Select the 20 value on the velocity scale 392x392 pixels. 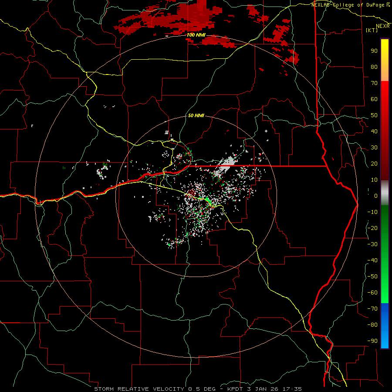[374, 163]
